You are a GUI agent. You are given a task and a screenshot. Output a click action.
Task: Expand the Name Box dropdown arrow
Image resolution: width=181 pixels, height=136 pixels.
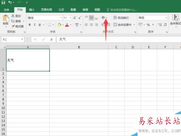click(22, 39)
